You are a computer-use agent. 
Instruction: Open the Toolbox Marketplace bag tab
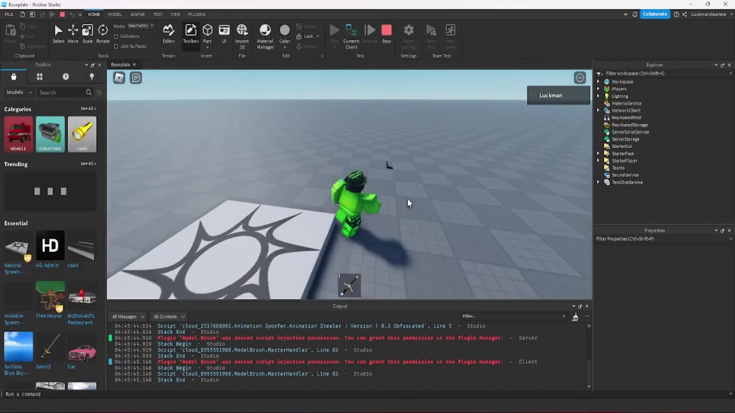click(x=14, y=76)
